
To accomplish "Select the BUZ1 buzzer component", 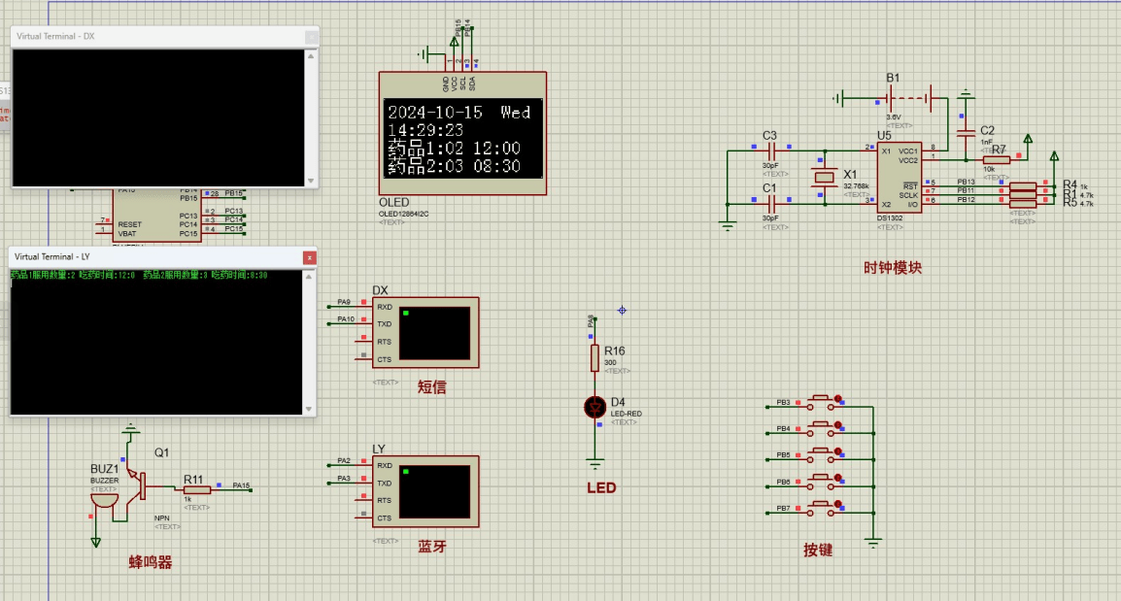I will (x=102, y=501).
